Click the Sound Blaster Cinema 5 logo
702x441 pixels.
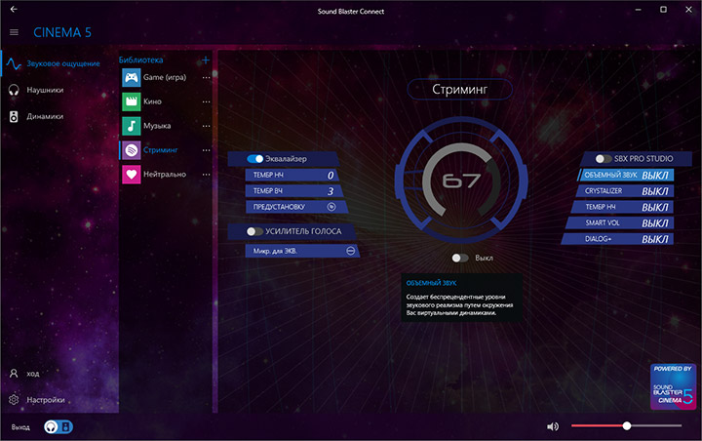point(673,386)
